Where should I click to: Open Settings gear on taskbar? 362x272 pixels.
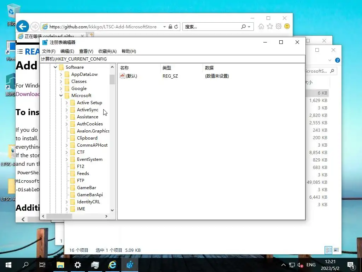click(x=77, y=265)
